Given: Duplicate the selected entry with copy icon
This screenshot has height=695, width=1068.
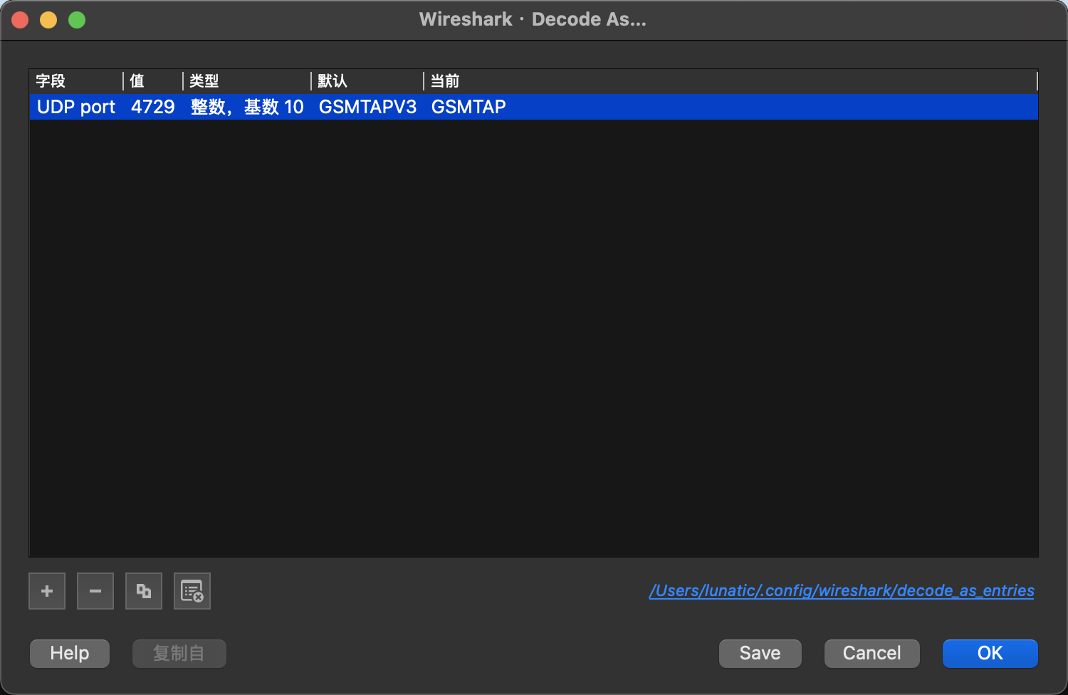Looking at the screenshot, I should coord(144,591).
